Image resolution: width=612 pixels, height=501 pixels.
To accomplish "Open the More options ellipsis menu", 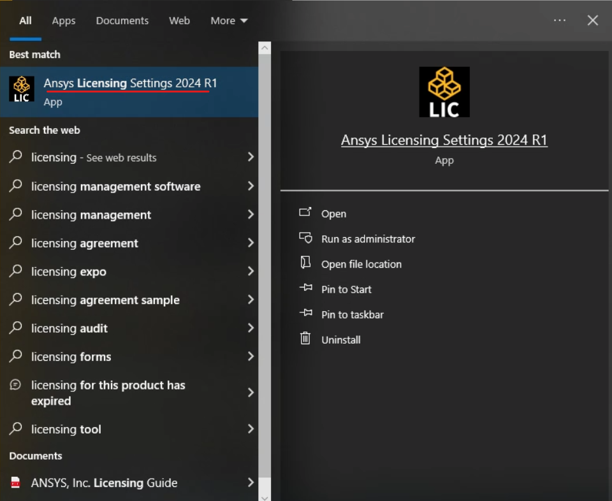I will [559, 20].
